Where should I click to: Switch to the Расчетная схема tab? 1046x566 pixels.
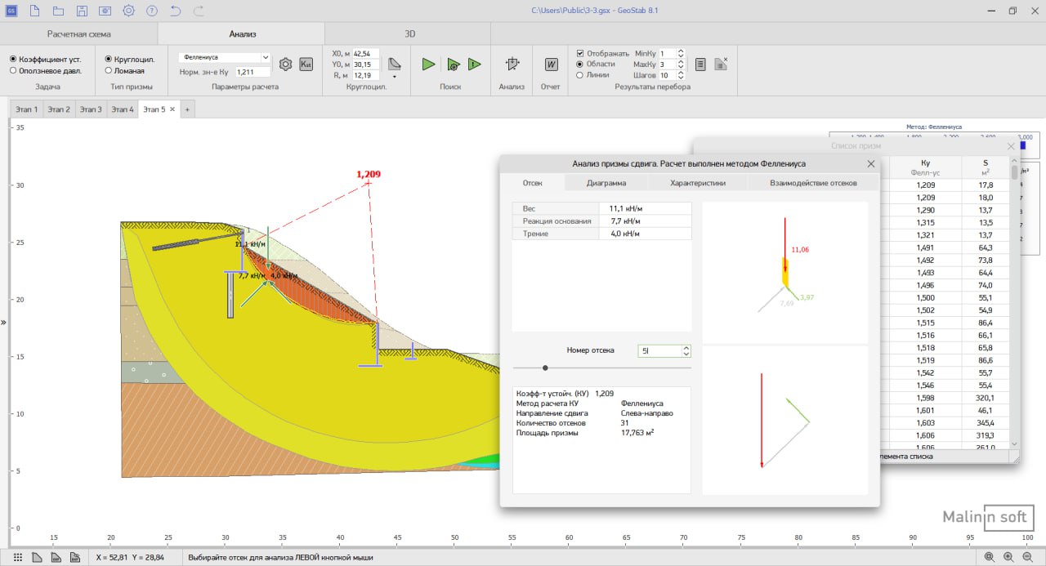(78, 34)
